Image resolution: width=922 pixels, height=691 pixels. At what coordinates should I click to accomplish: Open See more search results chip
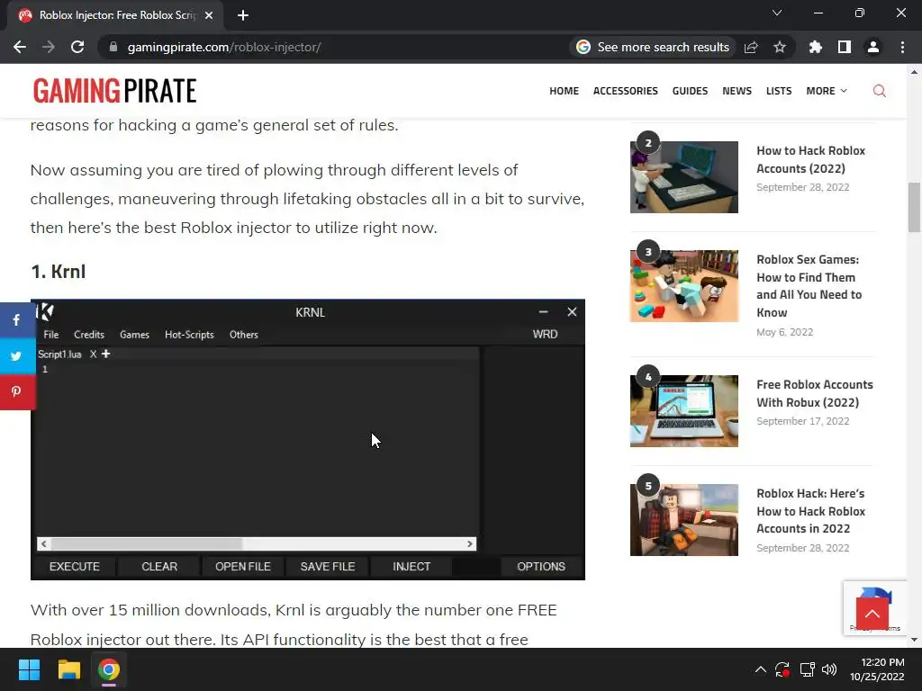point(653,47)
